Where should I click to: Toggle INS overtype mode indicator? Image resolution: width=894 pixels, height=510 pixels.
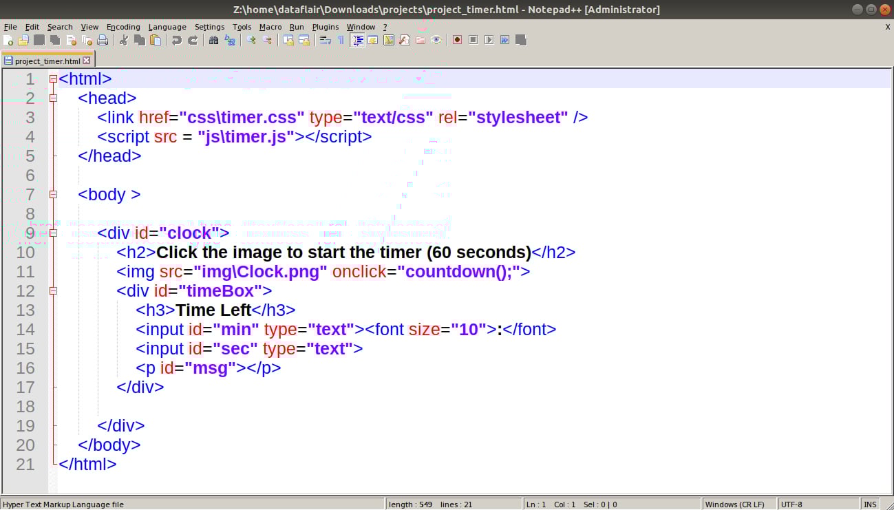tap(870, 504)
